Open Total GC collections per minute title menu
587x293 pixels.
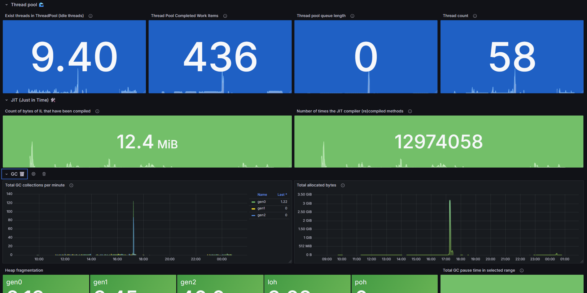(x=35, y=185)
